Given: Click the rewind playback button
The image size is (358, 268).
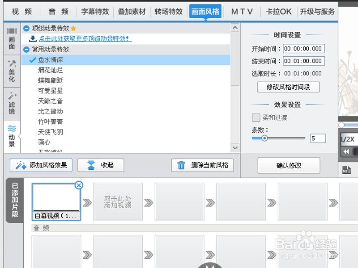Looking at the screenshot, I should pos(346,151).
